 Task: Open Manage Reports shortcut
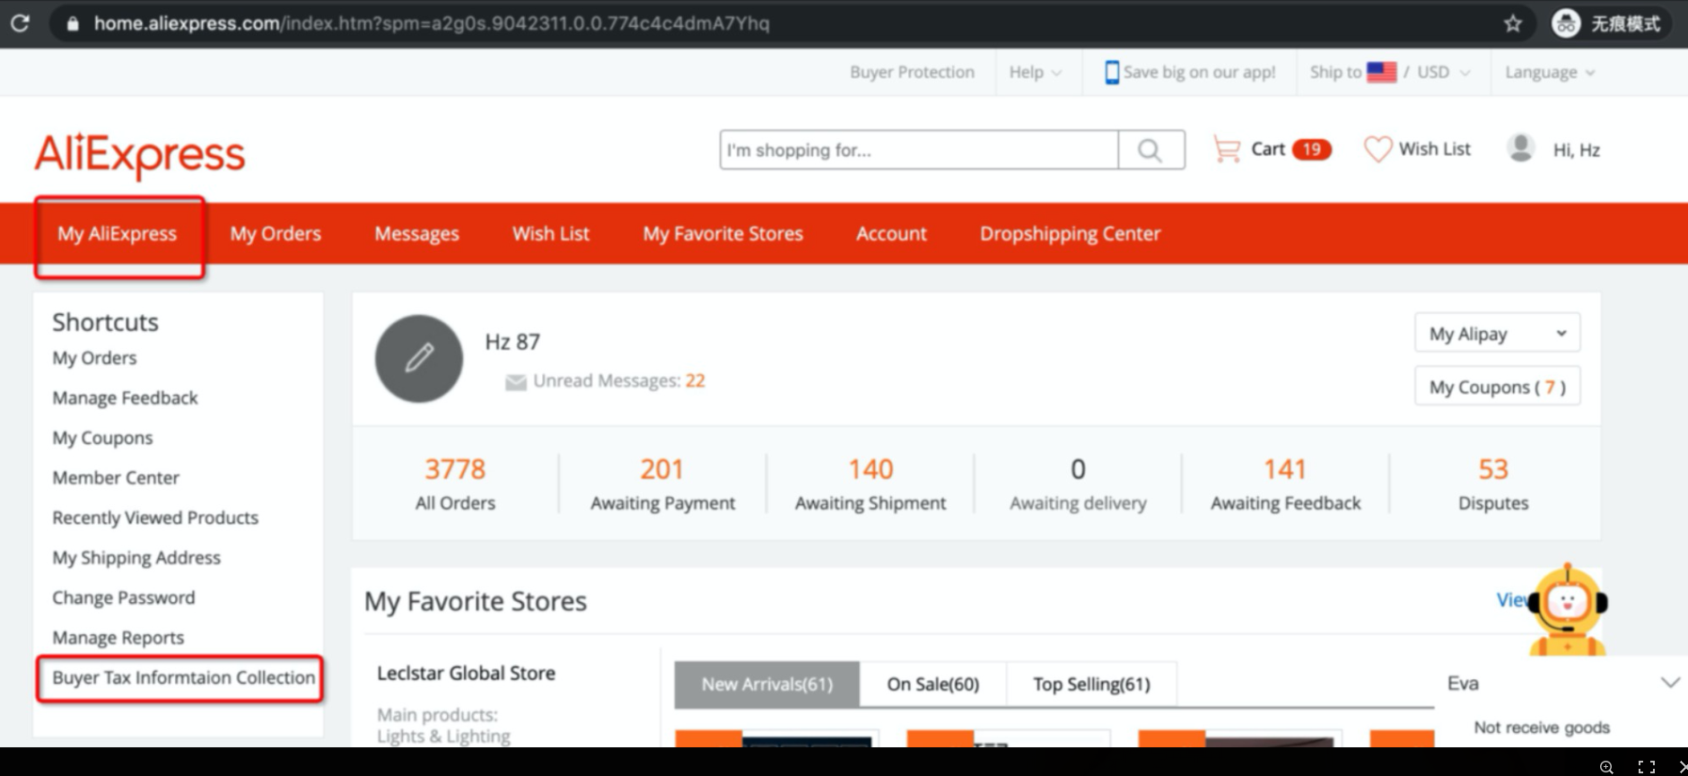coord(118,638)
